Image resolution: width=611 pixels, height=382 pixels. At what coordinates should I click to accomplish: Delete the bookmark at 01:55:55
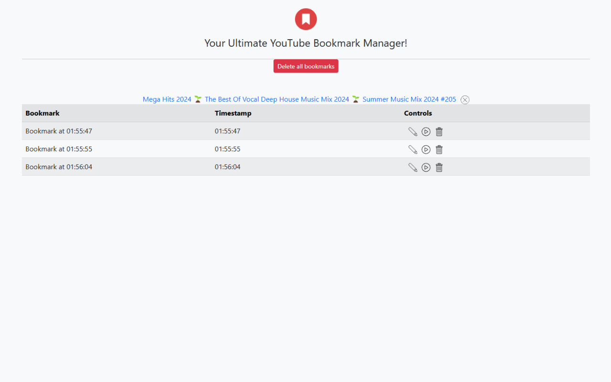(439, 149)
